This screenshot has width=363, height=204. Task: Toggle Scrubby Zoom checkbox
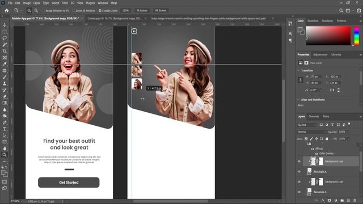point(100,11)
